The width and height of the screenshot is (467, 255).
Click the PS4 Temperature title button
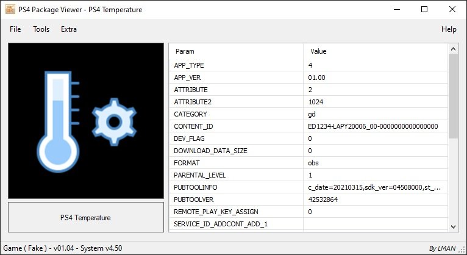[x=86, y=217]
